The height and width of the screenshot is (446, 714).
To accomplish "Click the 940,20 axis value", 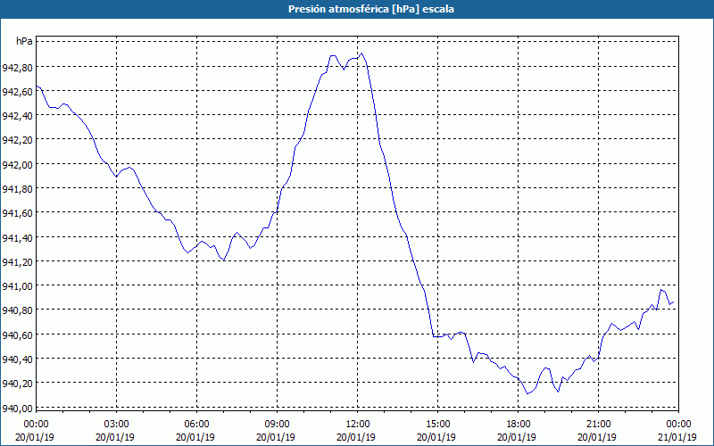I will click(17, 384).
